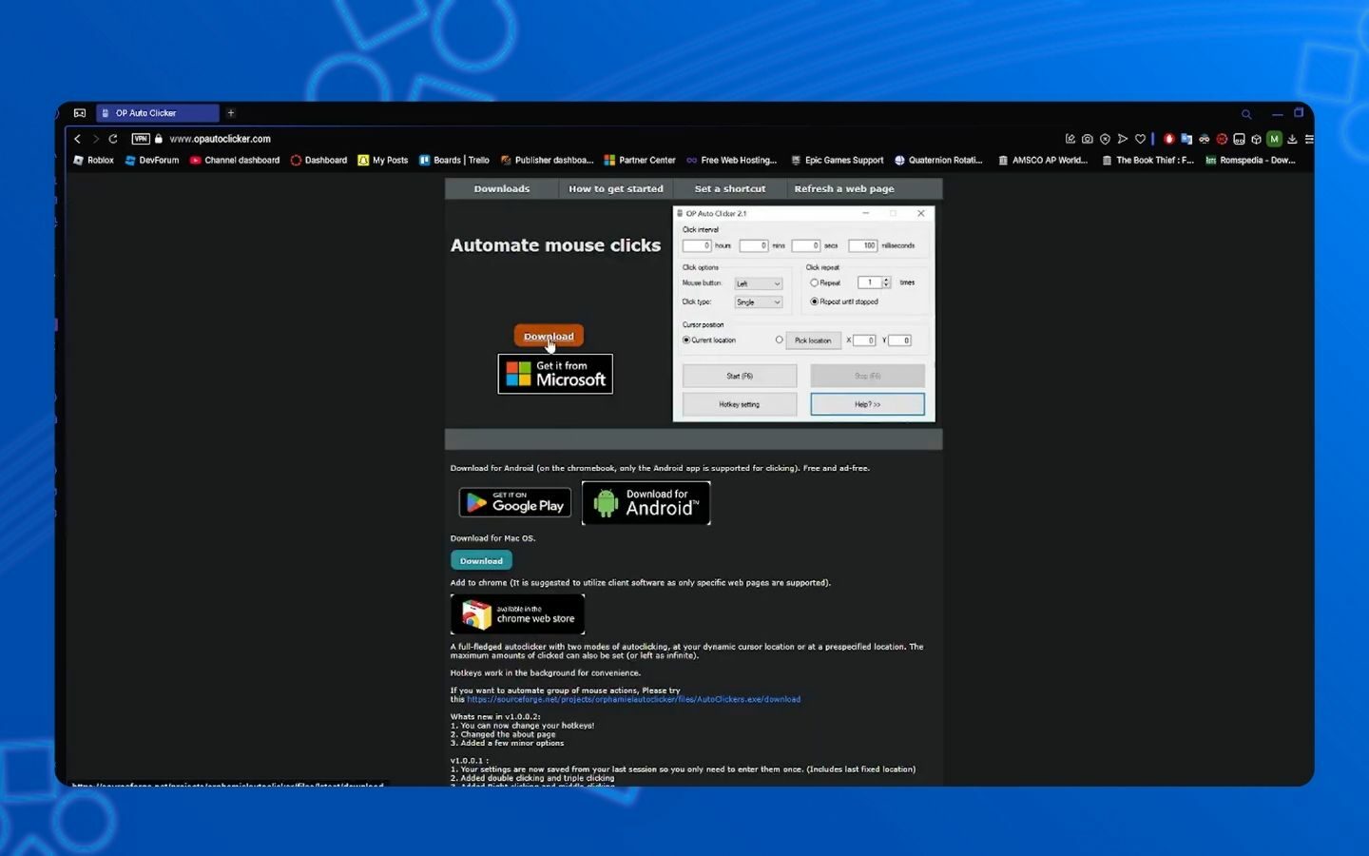Open the Partner Center bookmark
Viewport: 1369px width, 856px height.
click(640, 161)
